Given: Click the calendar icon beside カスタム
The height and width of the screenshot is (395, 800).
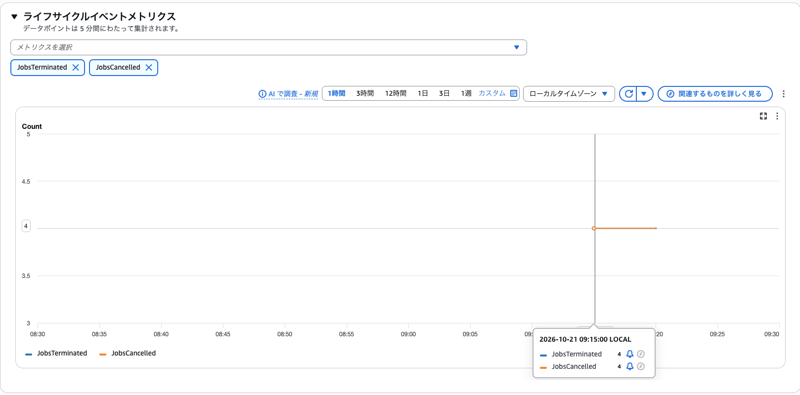Looking at the screenshot, I should tap(514, 93).
